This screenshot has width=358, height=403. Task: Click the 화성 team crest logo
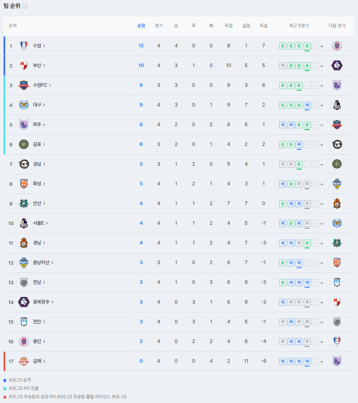pos(24,184)
